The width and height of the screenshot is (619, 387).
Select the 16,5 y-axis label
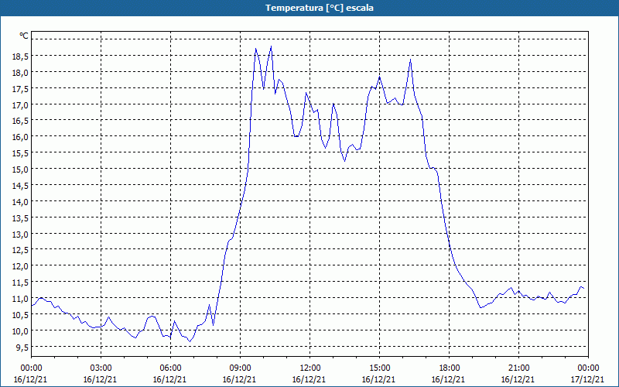tap(21, 121)
